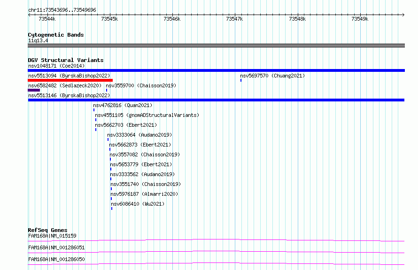This screenshot has width=418, height=270.
Task: Click variant label nsv3551740 (Chaisson2019)
Action: pos(146,184)
